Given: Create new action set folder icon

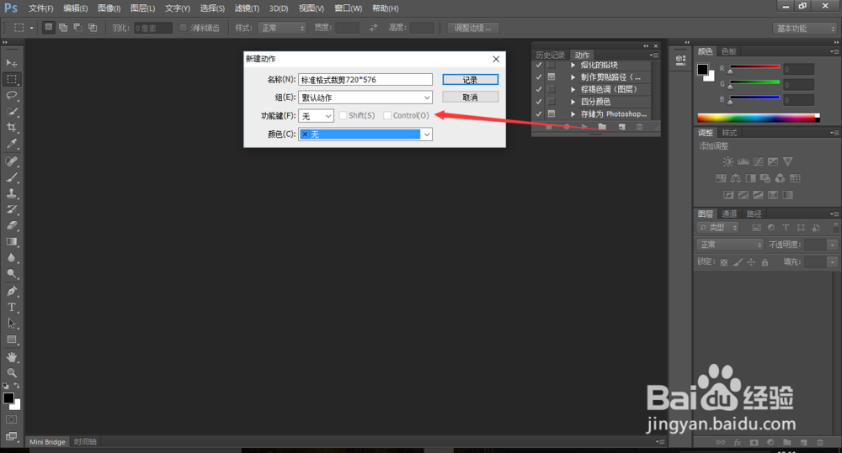Looking at the screenshot, I should [x=602, y=127].
